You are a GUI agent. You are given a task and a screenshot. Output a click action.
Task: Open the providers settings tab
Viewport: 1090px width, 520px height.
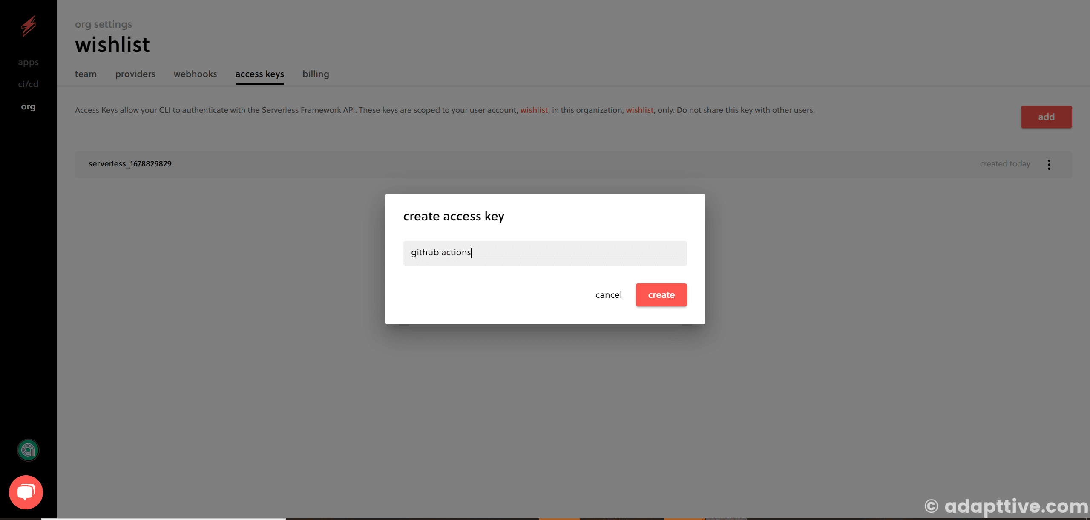tap(135, 74)
